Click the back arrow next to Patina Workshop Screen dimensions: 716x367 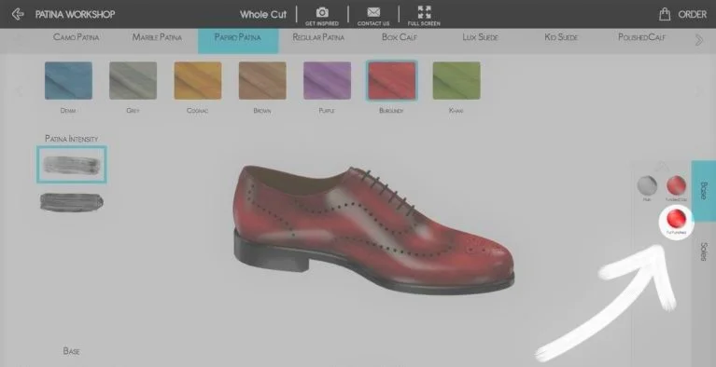pyautogui.click(x=18, y=14)
